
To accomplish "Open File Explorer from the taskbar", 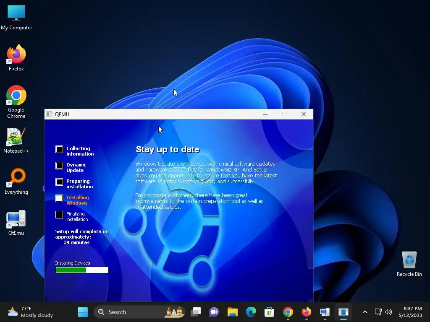I will [x=232, y=312].
